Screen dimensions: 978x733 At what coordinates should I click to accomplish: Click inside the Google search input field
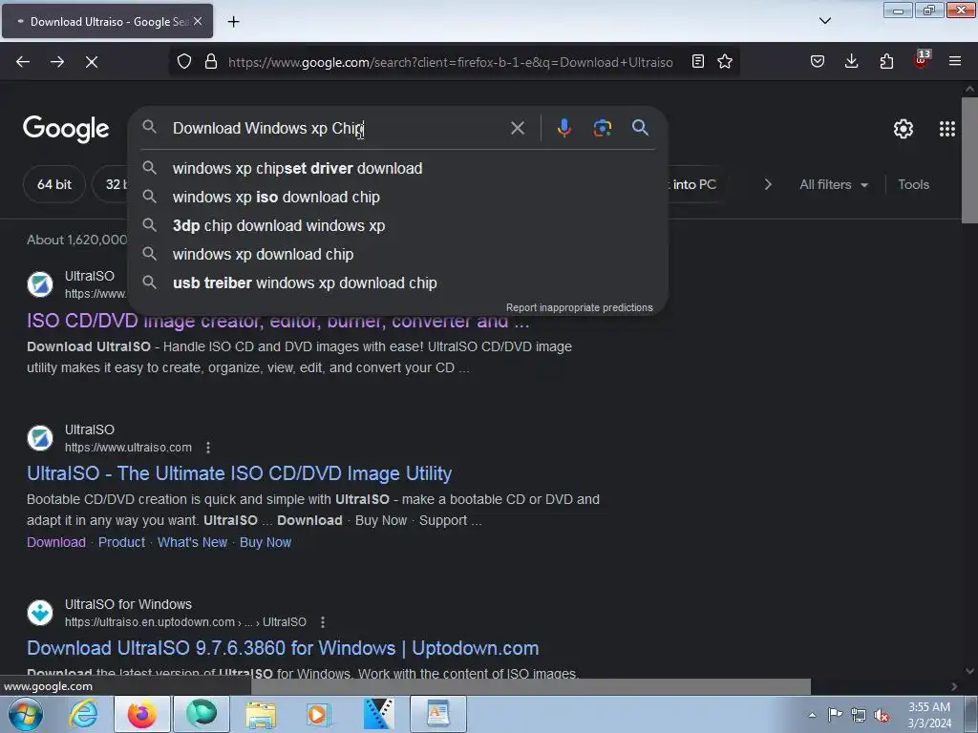pyautogui.click(x=337, y=129)
